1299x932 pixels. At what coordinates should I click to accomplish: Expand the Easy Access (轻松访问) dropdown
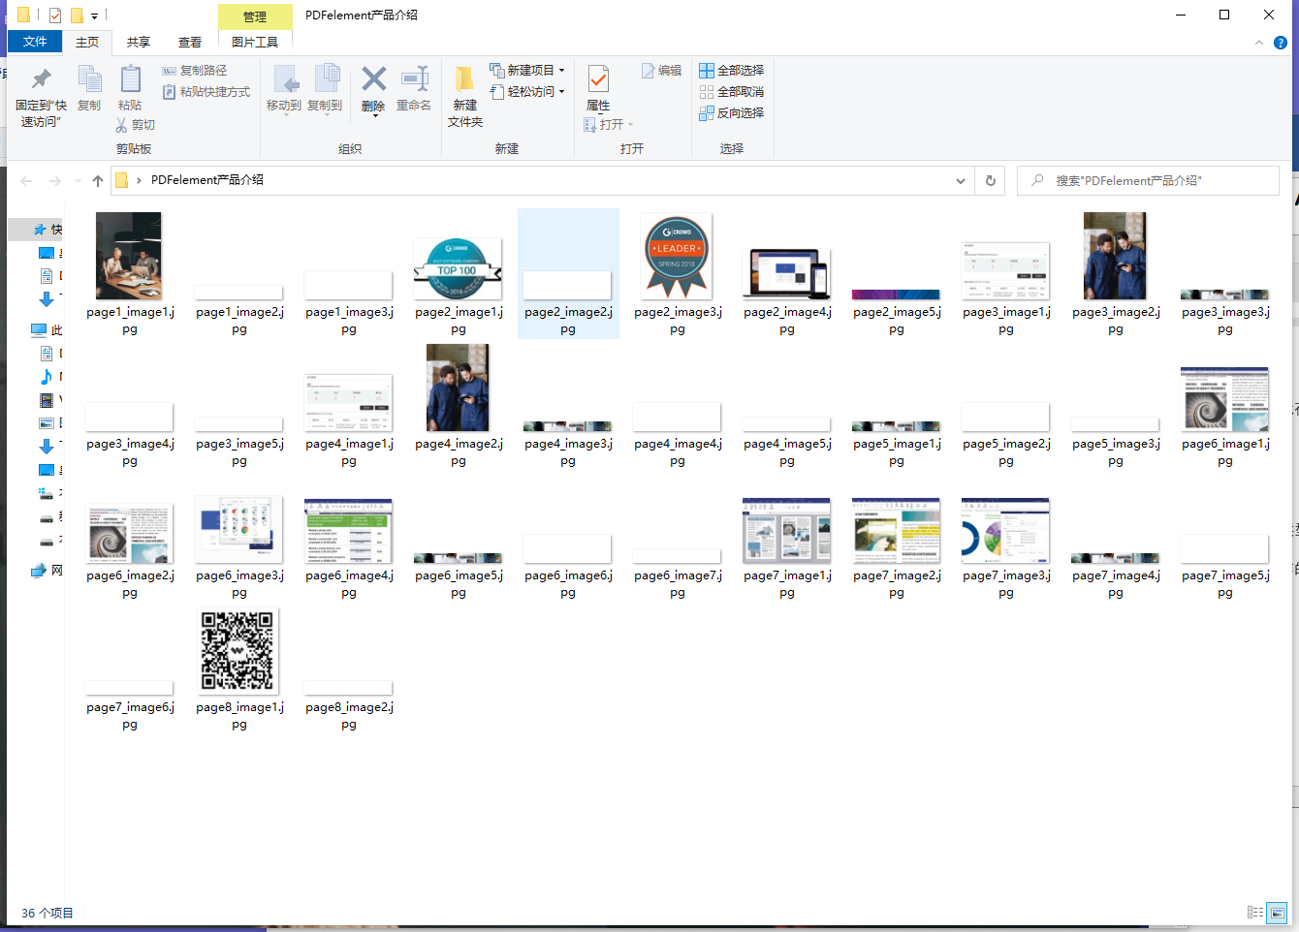coord(561,92)
